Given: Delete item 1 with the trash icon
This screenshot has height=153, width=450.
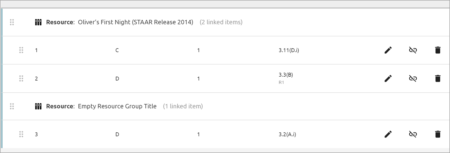Looking at the screenshot, I should point(438,50).
